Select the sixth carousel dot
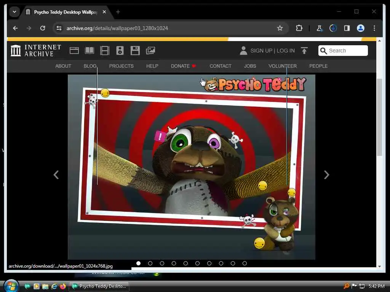This screenshot has width=390, height=292. pyautogui.click(x=198, y=263)
